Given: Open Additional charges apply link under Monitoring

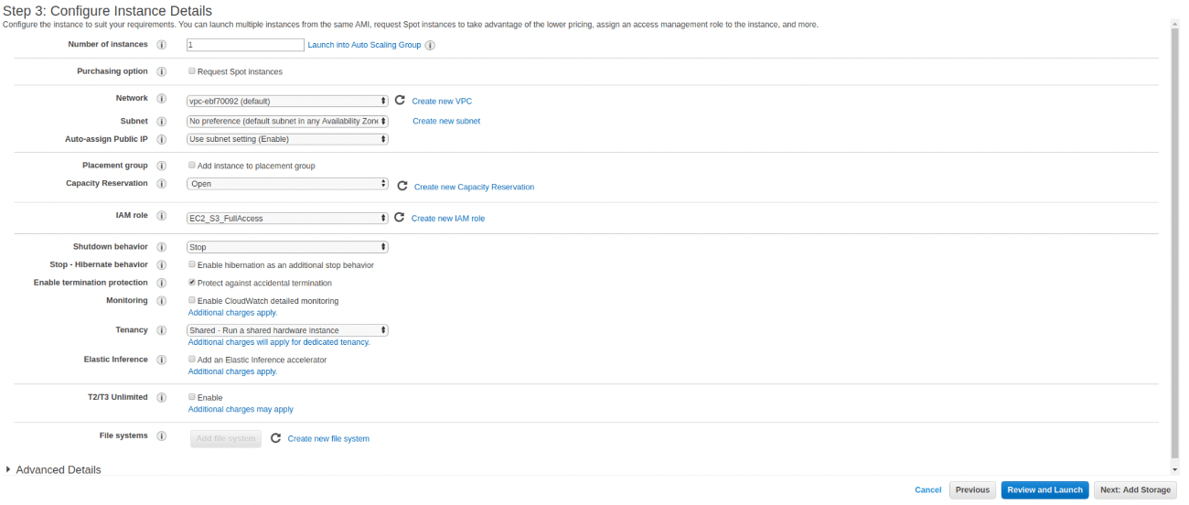Looking at the screenshot, I should coord(232,313).
